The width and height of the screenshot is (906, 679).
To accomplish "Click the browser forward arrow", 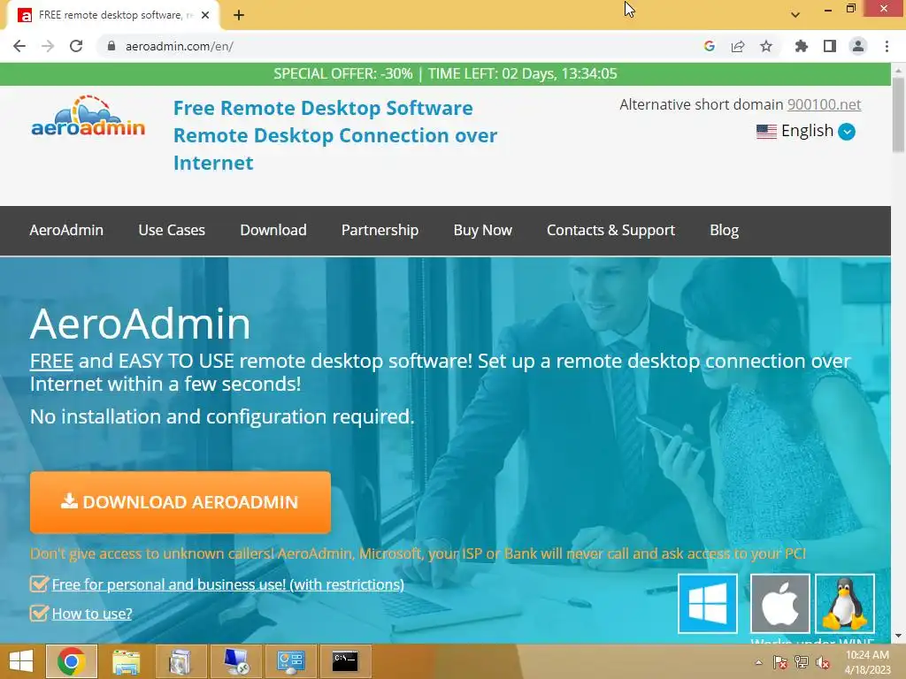I will [48, 46].
